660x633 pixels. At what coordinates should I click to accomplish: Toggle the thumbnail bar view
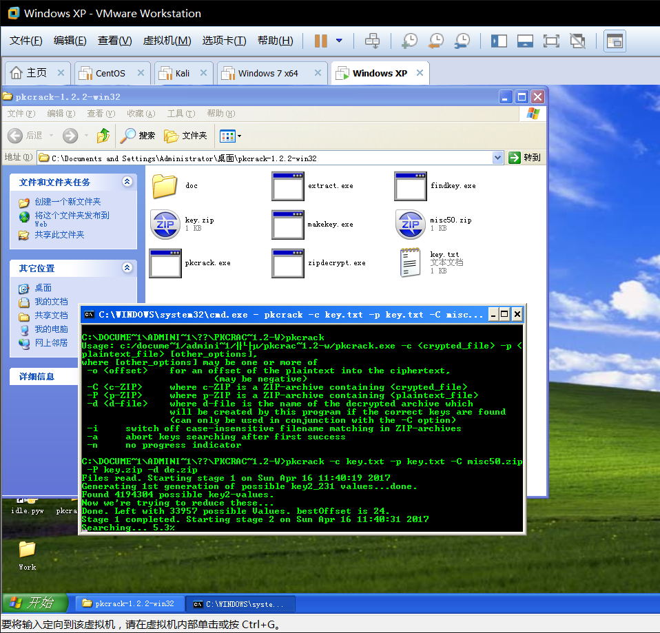525,41
